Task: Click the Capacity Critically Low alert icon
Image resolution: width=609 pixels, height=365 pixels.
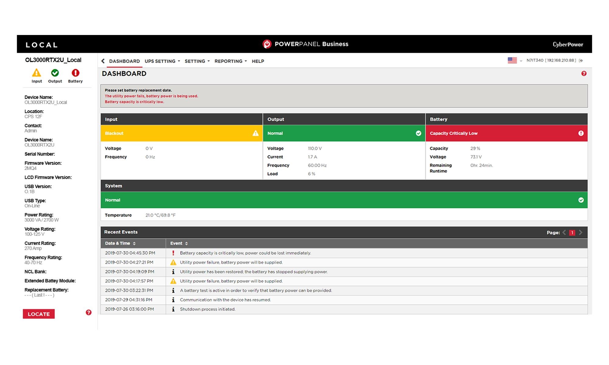Action: [581, 133]
